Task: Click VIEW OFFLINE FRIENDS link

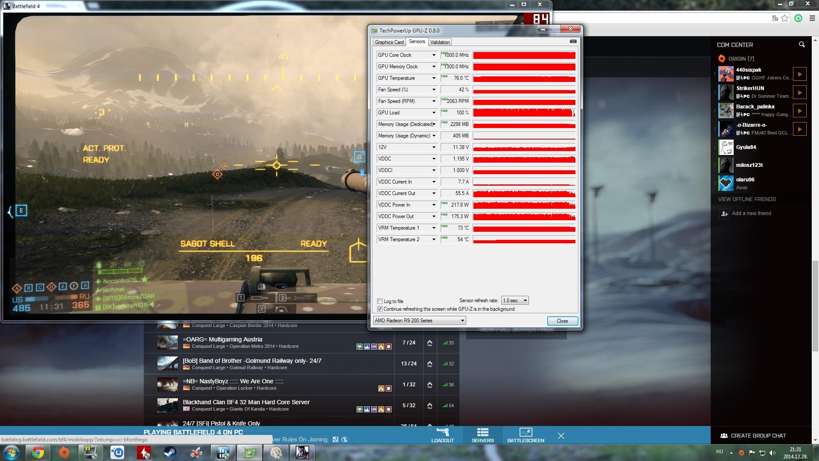Action: [746, 199]
